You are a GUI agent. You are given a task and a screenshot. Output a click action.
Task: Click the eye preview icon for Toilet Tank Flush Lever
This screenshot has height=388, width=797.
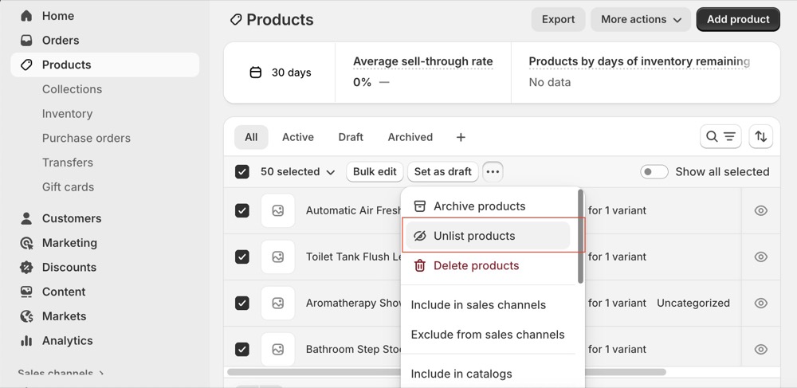tap(761, 257)
